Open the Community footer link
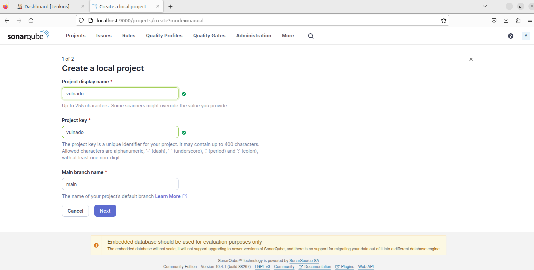 (284, 267)
